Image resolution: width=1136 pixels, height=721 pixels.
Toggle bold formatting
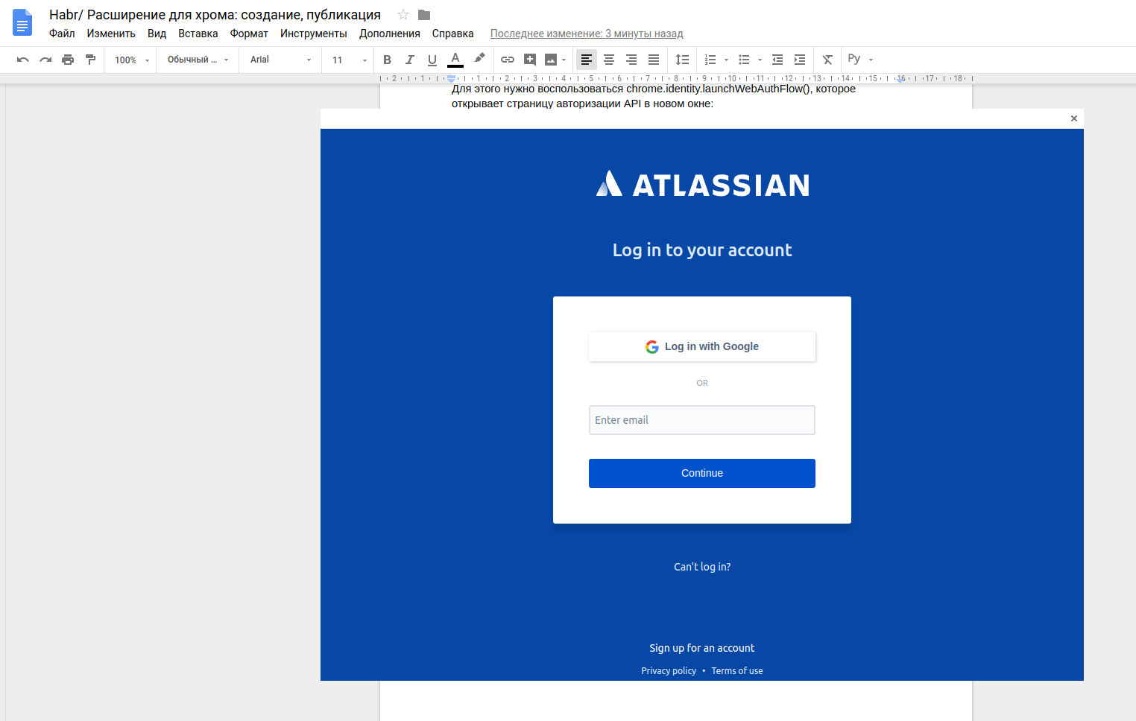coord(387,60)
